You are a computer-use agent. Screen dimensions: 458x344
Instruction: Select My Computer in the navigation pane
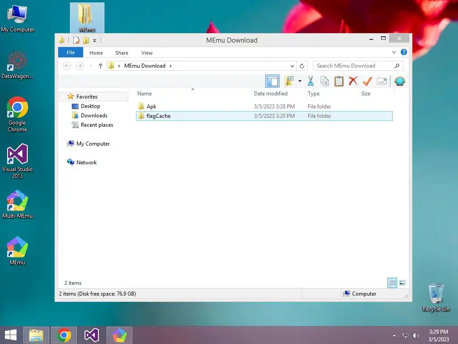(x=93, y=144)
